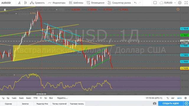189x106 pixels.
Task: Select the 1мес date range
Action: 14,98
